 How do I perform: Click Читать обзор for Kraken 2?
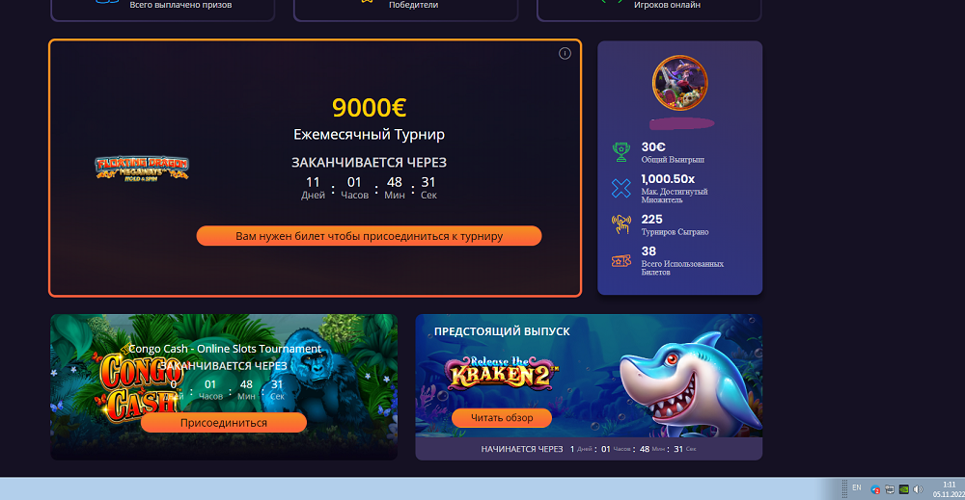point(502,418)
